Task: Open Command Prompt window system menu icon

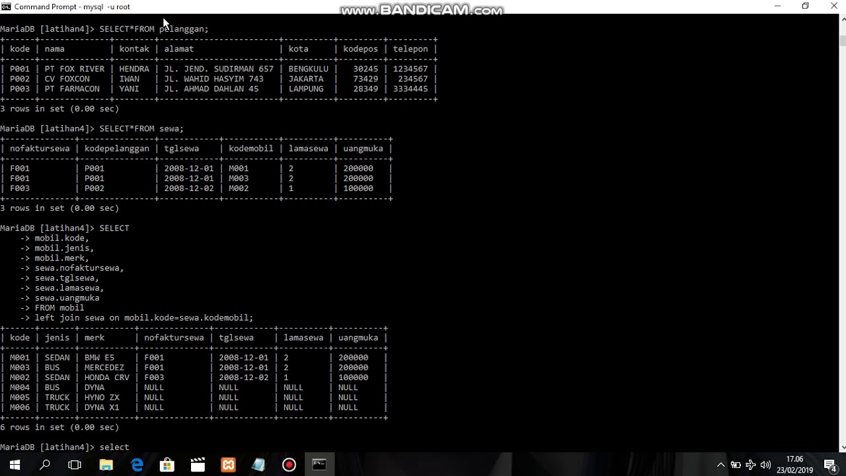Action: (x=5, y=7)
